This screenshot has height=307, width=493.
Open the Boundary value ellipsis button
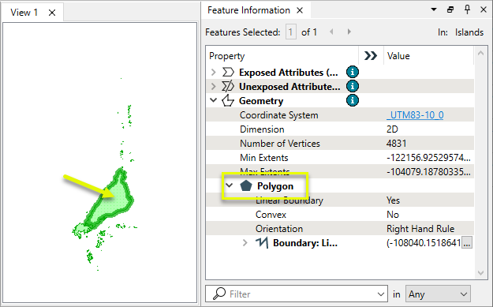click(x=467, y=243)
